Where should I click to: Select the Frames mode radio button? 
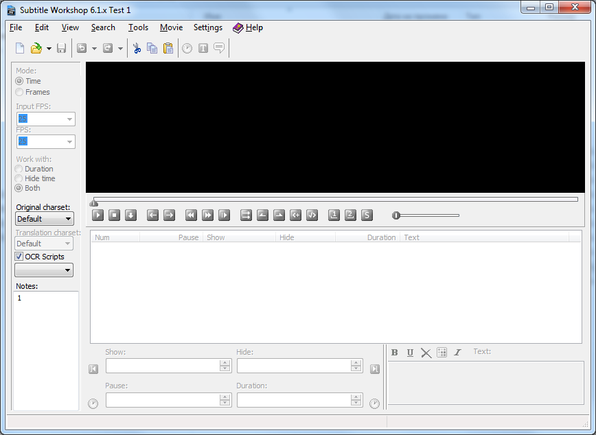(x=19, y=92)
